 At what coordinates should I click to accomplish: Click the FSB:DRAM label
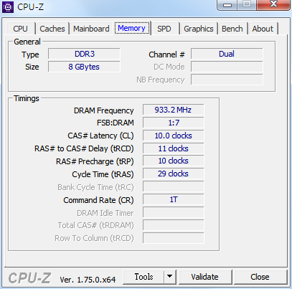coord(116,123)
